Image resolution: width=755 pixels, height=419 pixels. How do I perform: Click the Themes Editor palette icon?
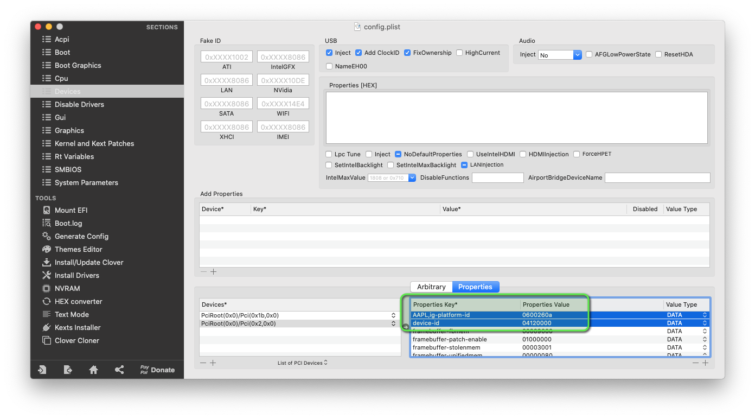pyautogui.click(x=46, y=249)
